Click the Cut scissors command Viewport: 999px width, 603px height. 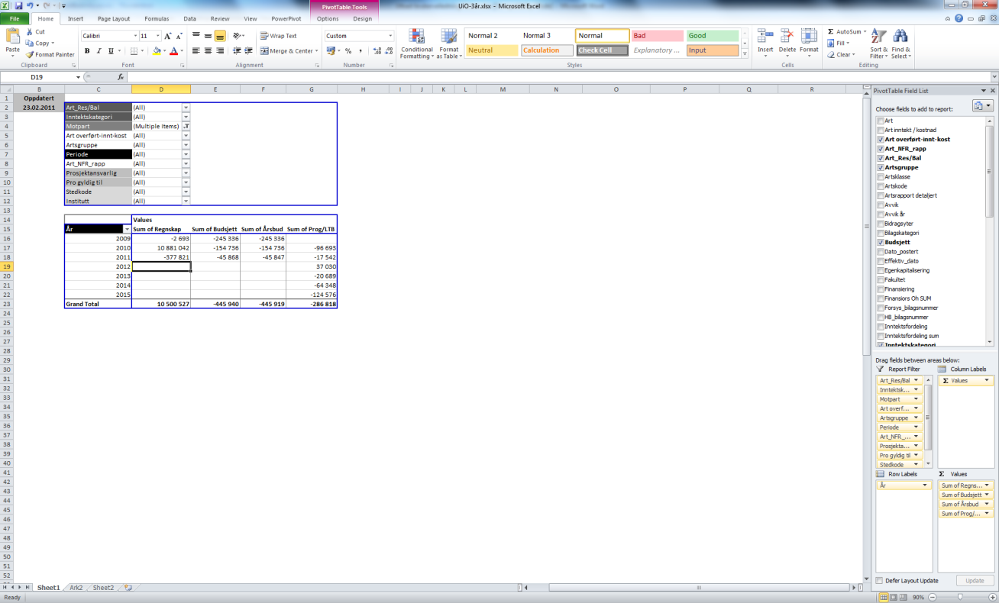click(x=35, y=32)
